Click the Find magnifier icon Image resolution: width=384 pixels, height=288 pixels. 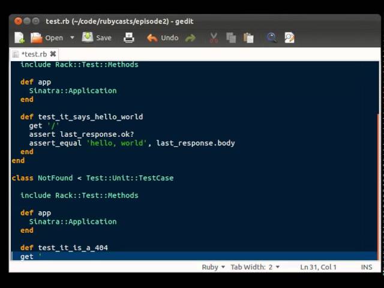click(272, 38)
